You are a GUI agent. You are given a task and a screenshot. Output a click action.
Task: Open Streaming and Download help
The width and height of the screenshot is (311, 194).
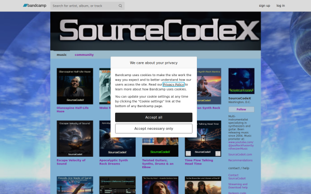[x=238, y=186]
